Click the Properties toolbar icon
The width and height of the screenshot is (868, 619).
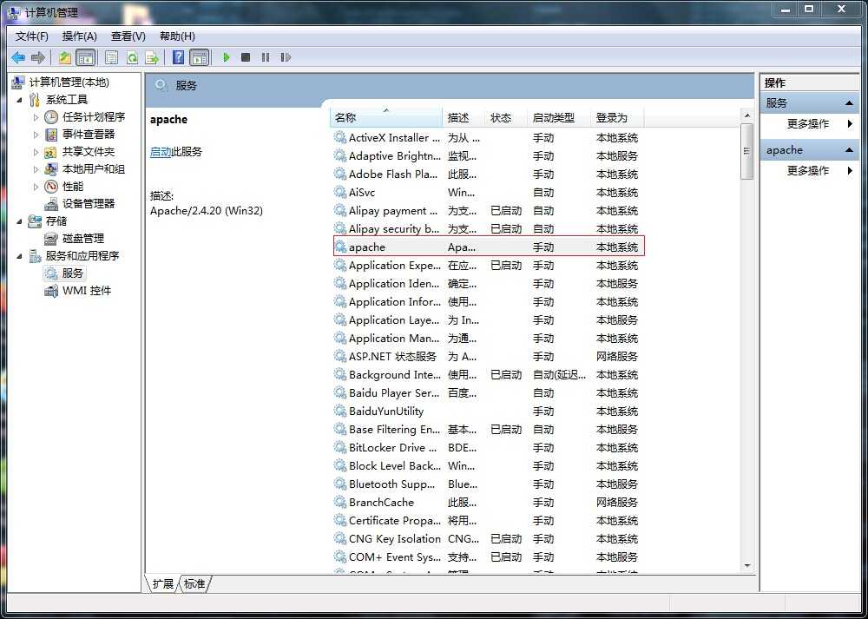[x=111, y=57]
